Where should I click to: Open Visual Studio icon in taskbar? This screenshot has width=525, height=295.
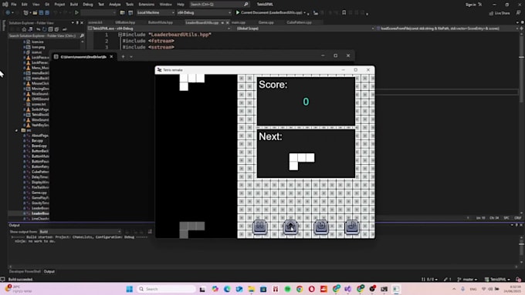point(348,289)
